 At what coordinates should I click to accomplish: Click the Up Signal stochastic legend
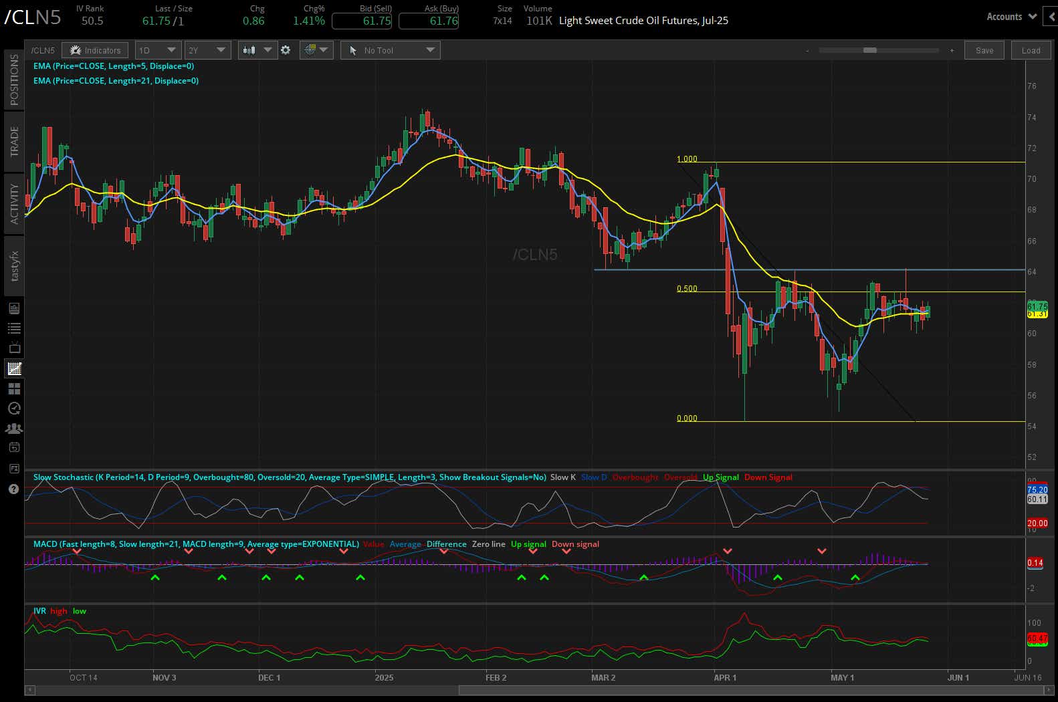point(721,477)
